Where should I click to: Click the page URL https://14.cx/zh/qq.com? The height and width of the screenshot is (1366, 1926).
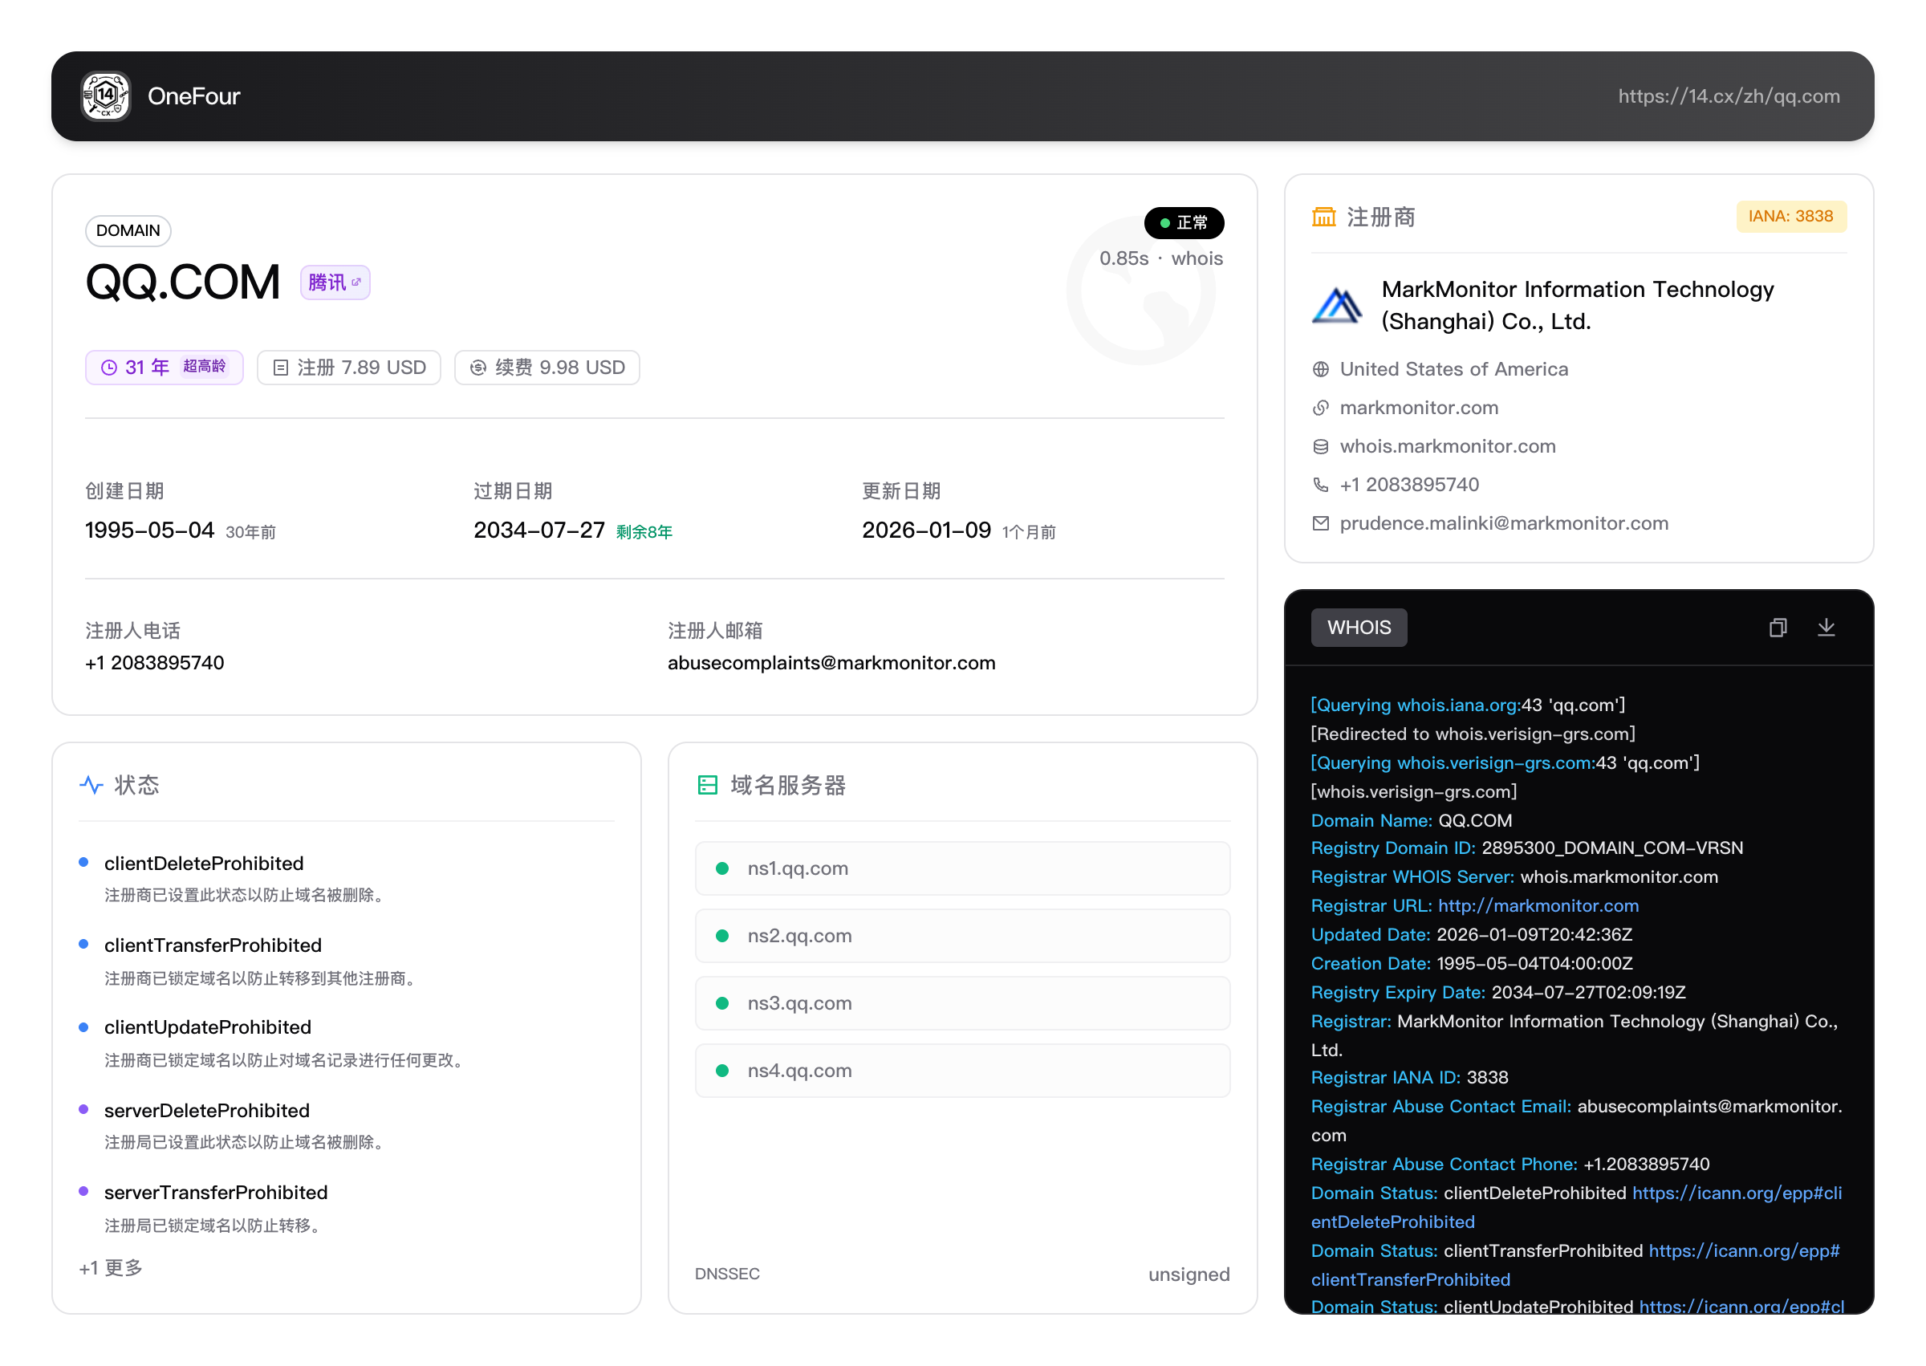pos(1729,96)
